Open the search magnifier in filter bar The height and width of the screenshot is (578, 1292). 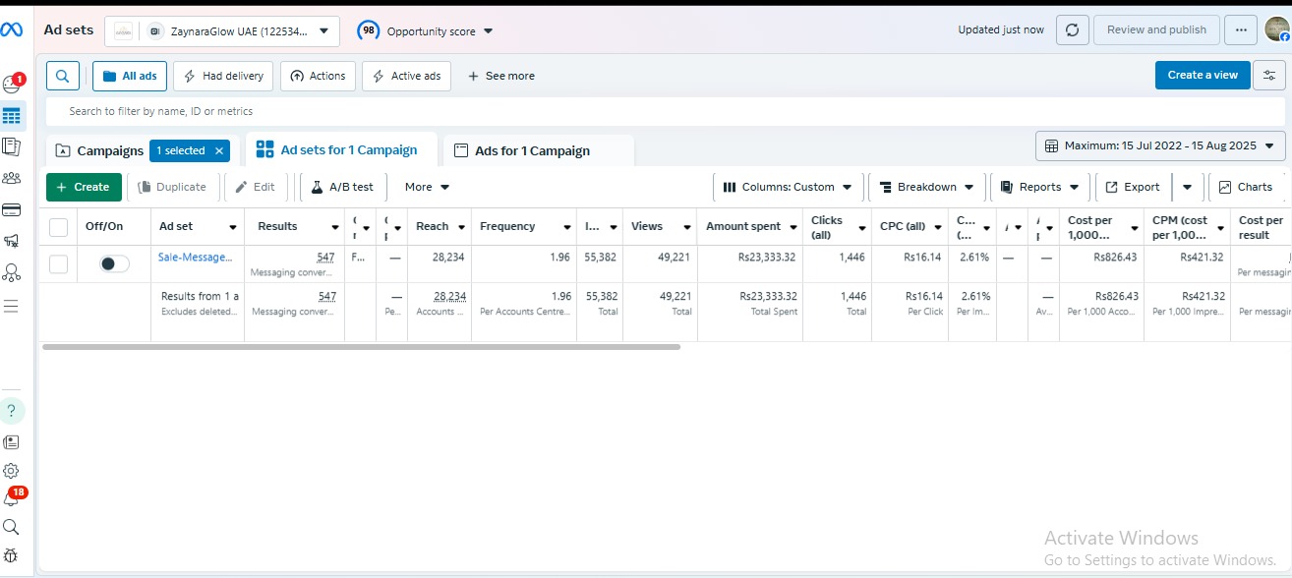[63, 76]
